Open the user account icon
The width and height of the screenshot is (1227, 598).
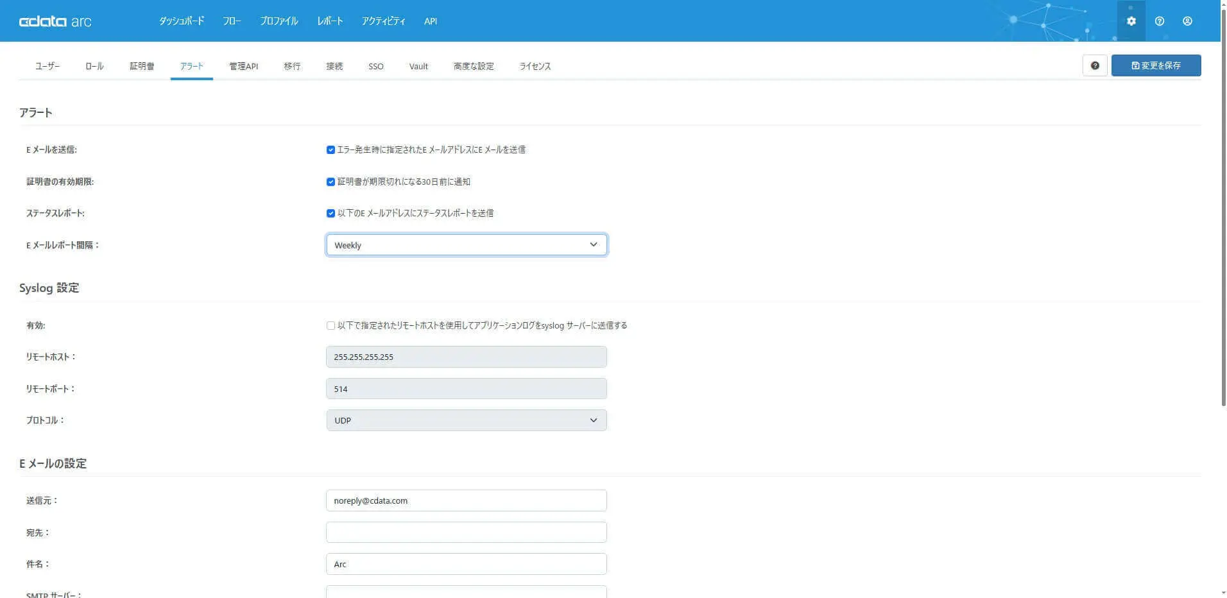point(1187,21)
